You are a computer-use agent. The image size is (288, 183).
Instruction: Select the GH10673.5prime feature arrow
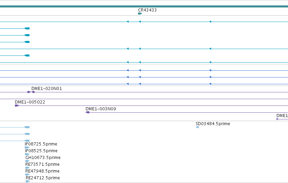(x=27, y=161)
